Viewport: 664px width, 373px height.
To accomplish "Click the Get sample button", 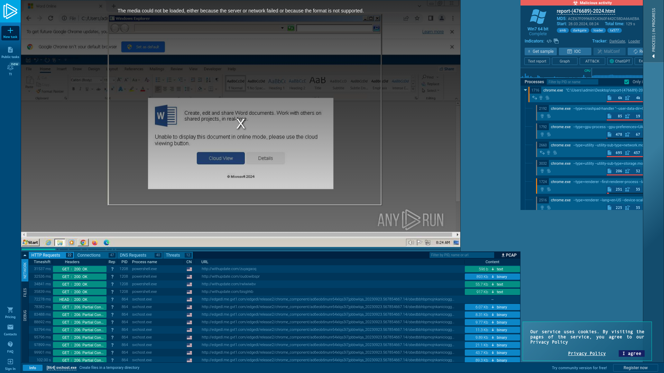I will pos(541,51).
